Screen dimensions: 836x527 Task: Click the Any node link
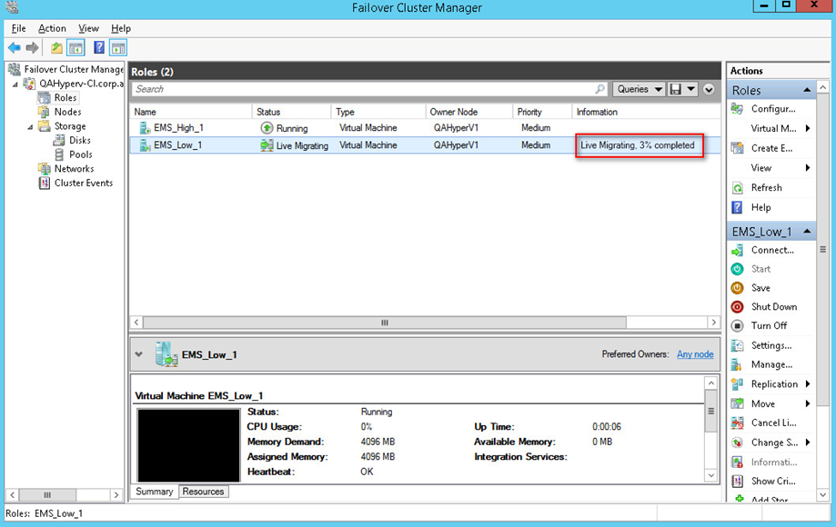click(695, 354)
